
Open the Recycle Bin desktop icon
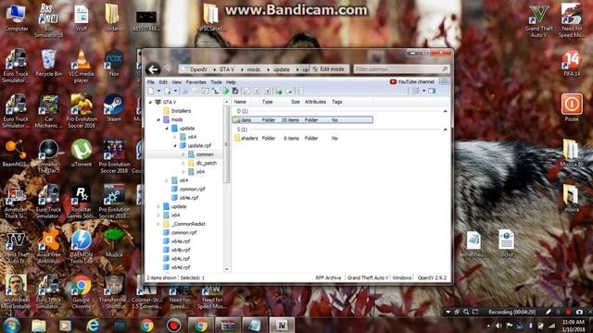point(48,64)
